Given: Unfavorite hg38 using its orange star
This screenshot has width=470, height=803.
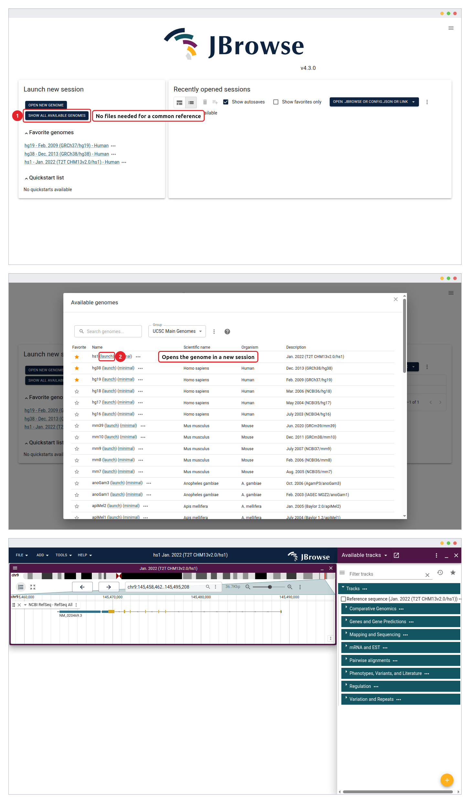Looking at the screenshot, I should [x=77, y=368].
